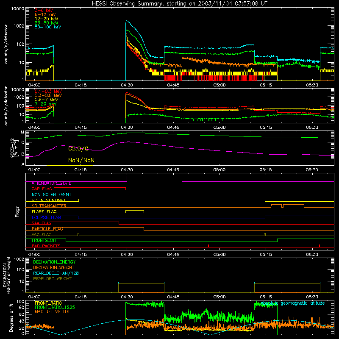
Task: Select the 0.3-0.8 MeV legend label
Action: coord(48,95)
